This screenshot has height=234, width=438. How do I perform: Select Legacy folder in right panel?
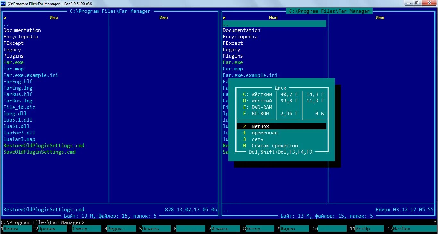[232, 50]
